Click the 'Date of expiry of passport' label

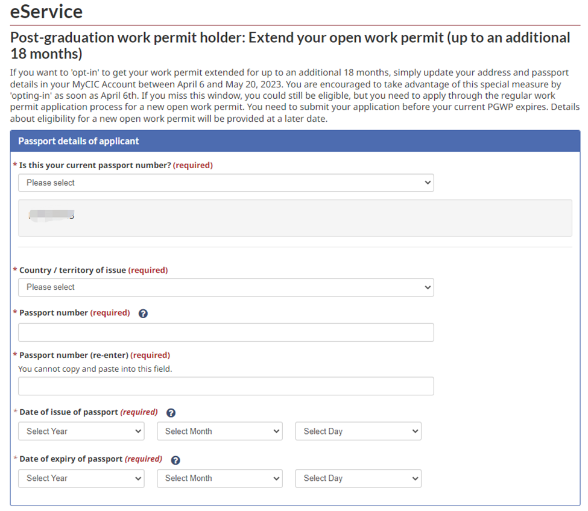[x=71, y=459]
